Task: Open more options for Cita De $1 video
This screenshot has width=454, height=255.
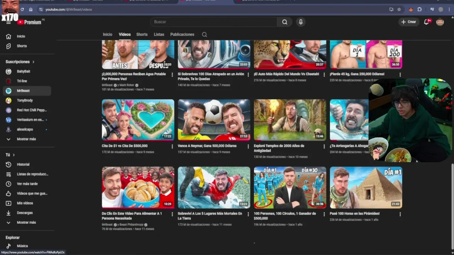Action: (172, 146)
